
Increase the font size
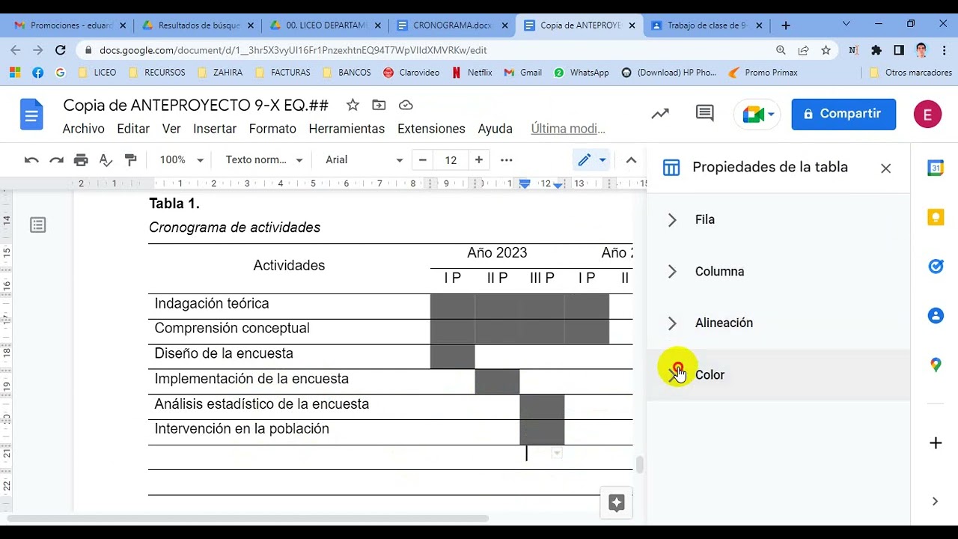click(x=479, y=160)
